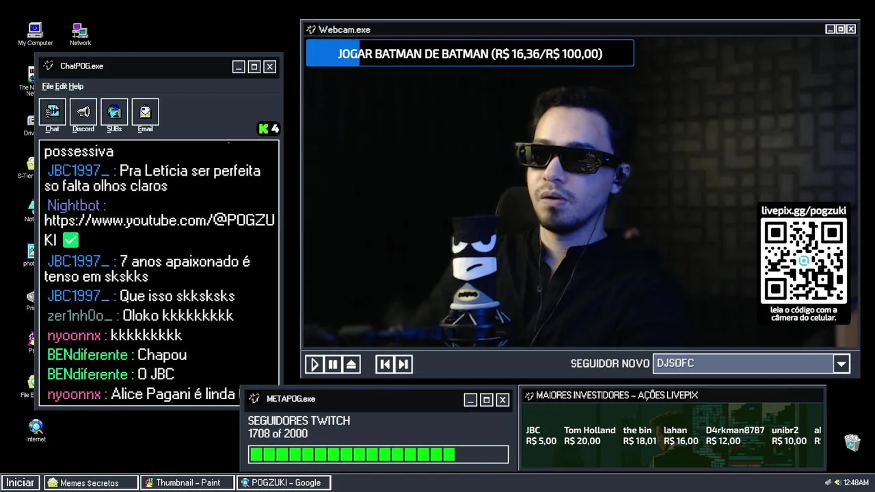
Task: Switch to Memes Secretos taskbar item
Action: [x=92, y=482]
